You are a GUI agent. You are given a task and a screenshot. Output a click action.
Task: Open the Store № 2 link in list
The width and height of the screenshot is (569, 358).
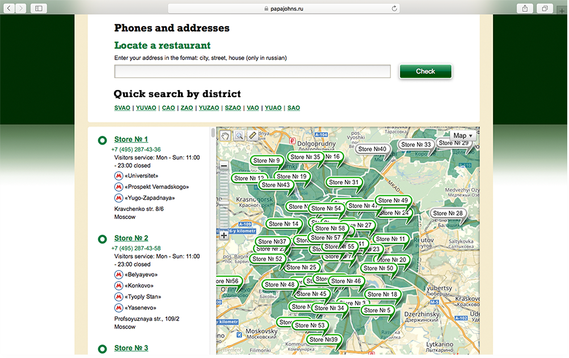pyautogui.click(x=131, y=238)
